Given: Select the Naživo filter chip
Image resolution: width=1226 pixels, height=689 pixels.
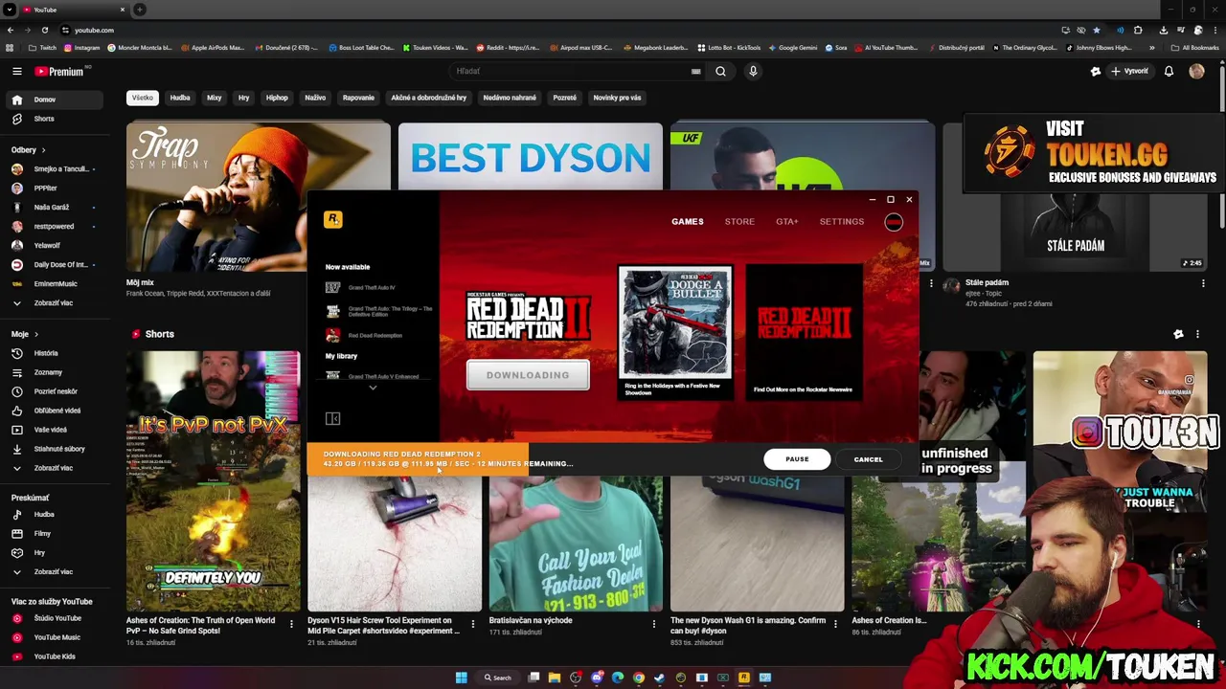Looking at the screenshot, I should click(x=315, y=98).
